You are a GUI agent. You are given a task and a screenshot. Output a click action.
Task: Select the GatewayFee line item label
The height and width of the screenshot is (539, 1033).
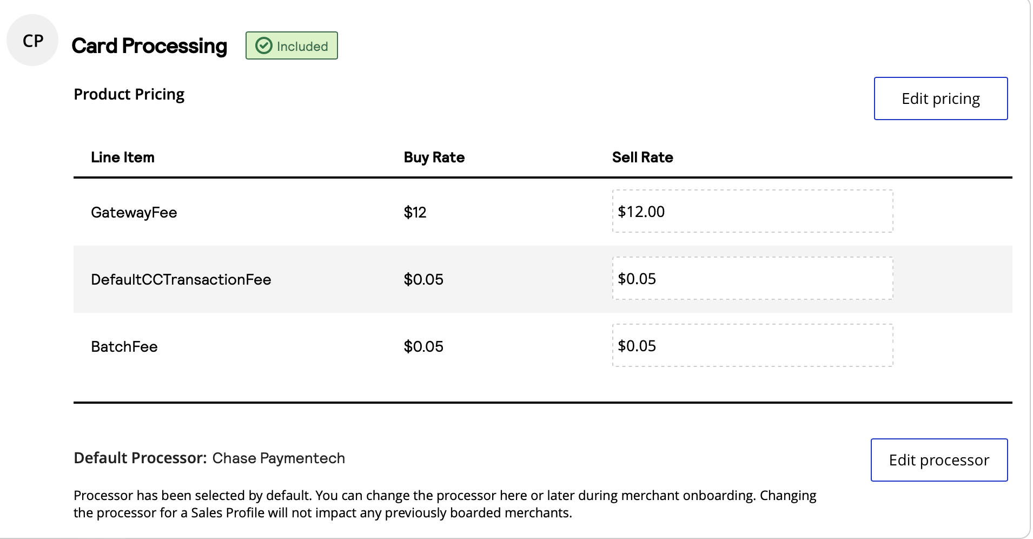click(134, 212)
